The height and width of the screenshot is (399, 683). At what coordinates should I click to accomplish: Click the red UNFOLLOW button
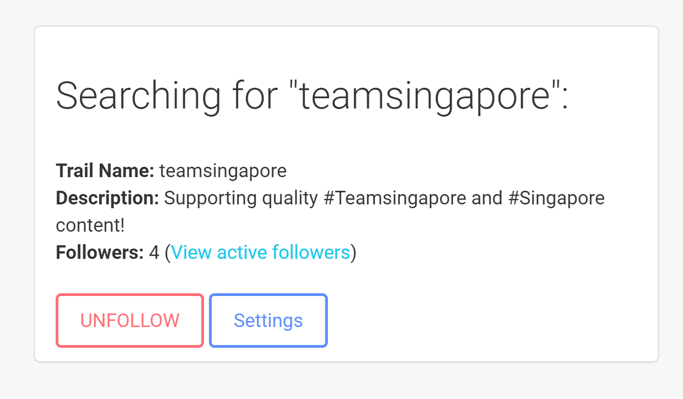130,321
